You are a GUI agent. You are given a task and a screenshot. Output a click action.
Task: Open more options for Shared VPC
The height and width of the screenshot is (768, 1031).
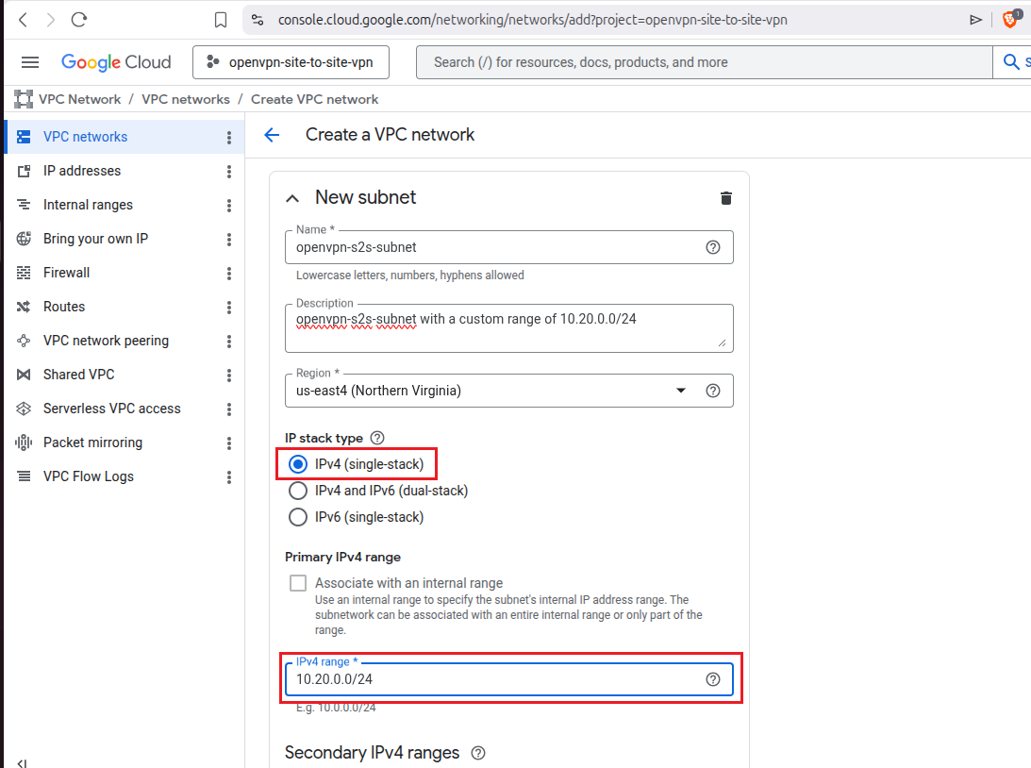229,376
